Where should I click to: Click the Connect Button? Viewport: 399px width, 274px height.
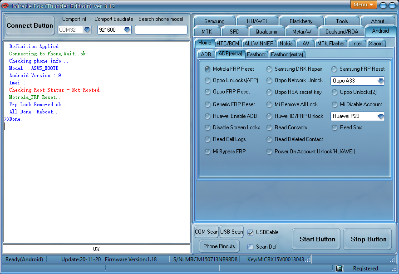point(30,25)
